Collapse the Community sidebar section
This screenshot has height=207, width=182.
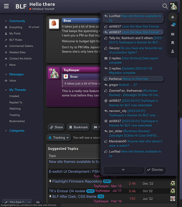tap(15, 21)
